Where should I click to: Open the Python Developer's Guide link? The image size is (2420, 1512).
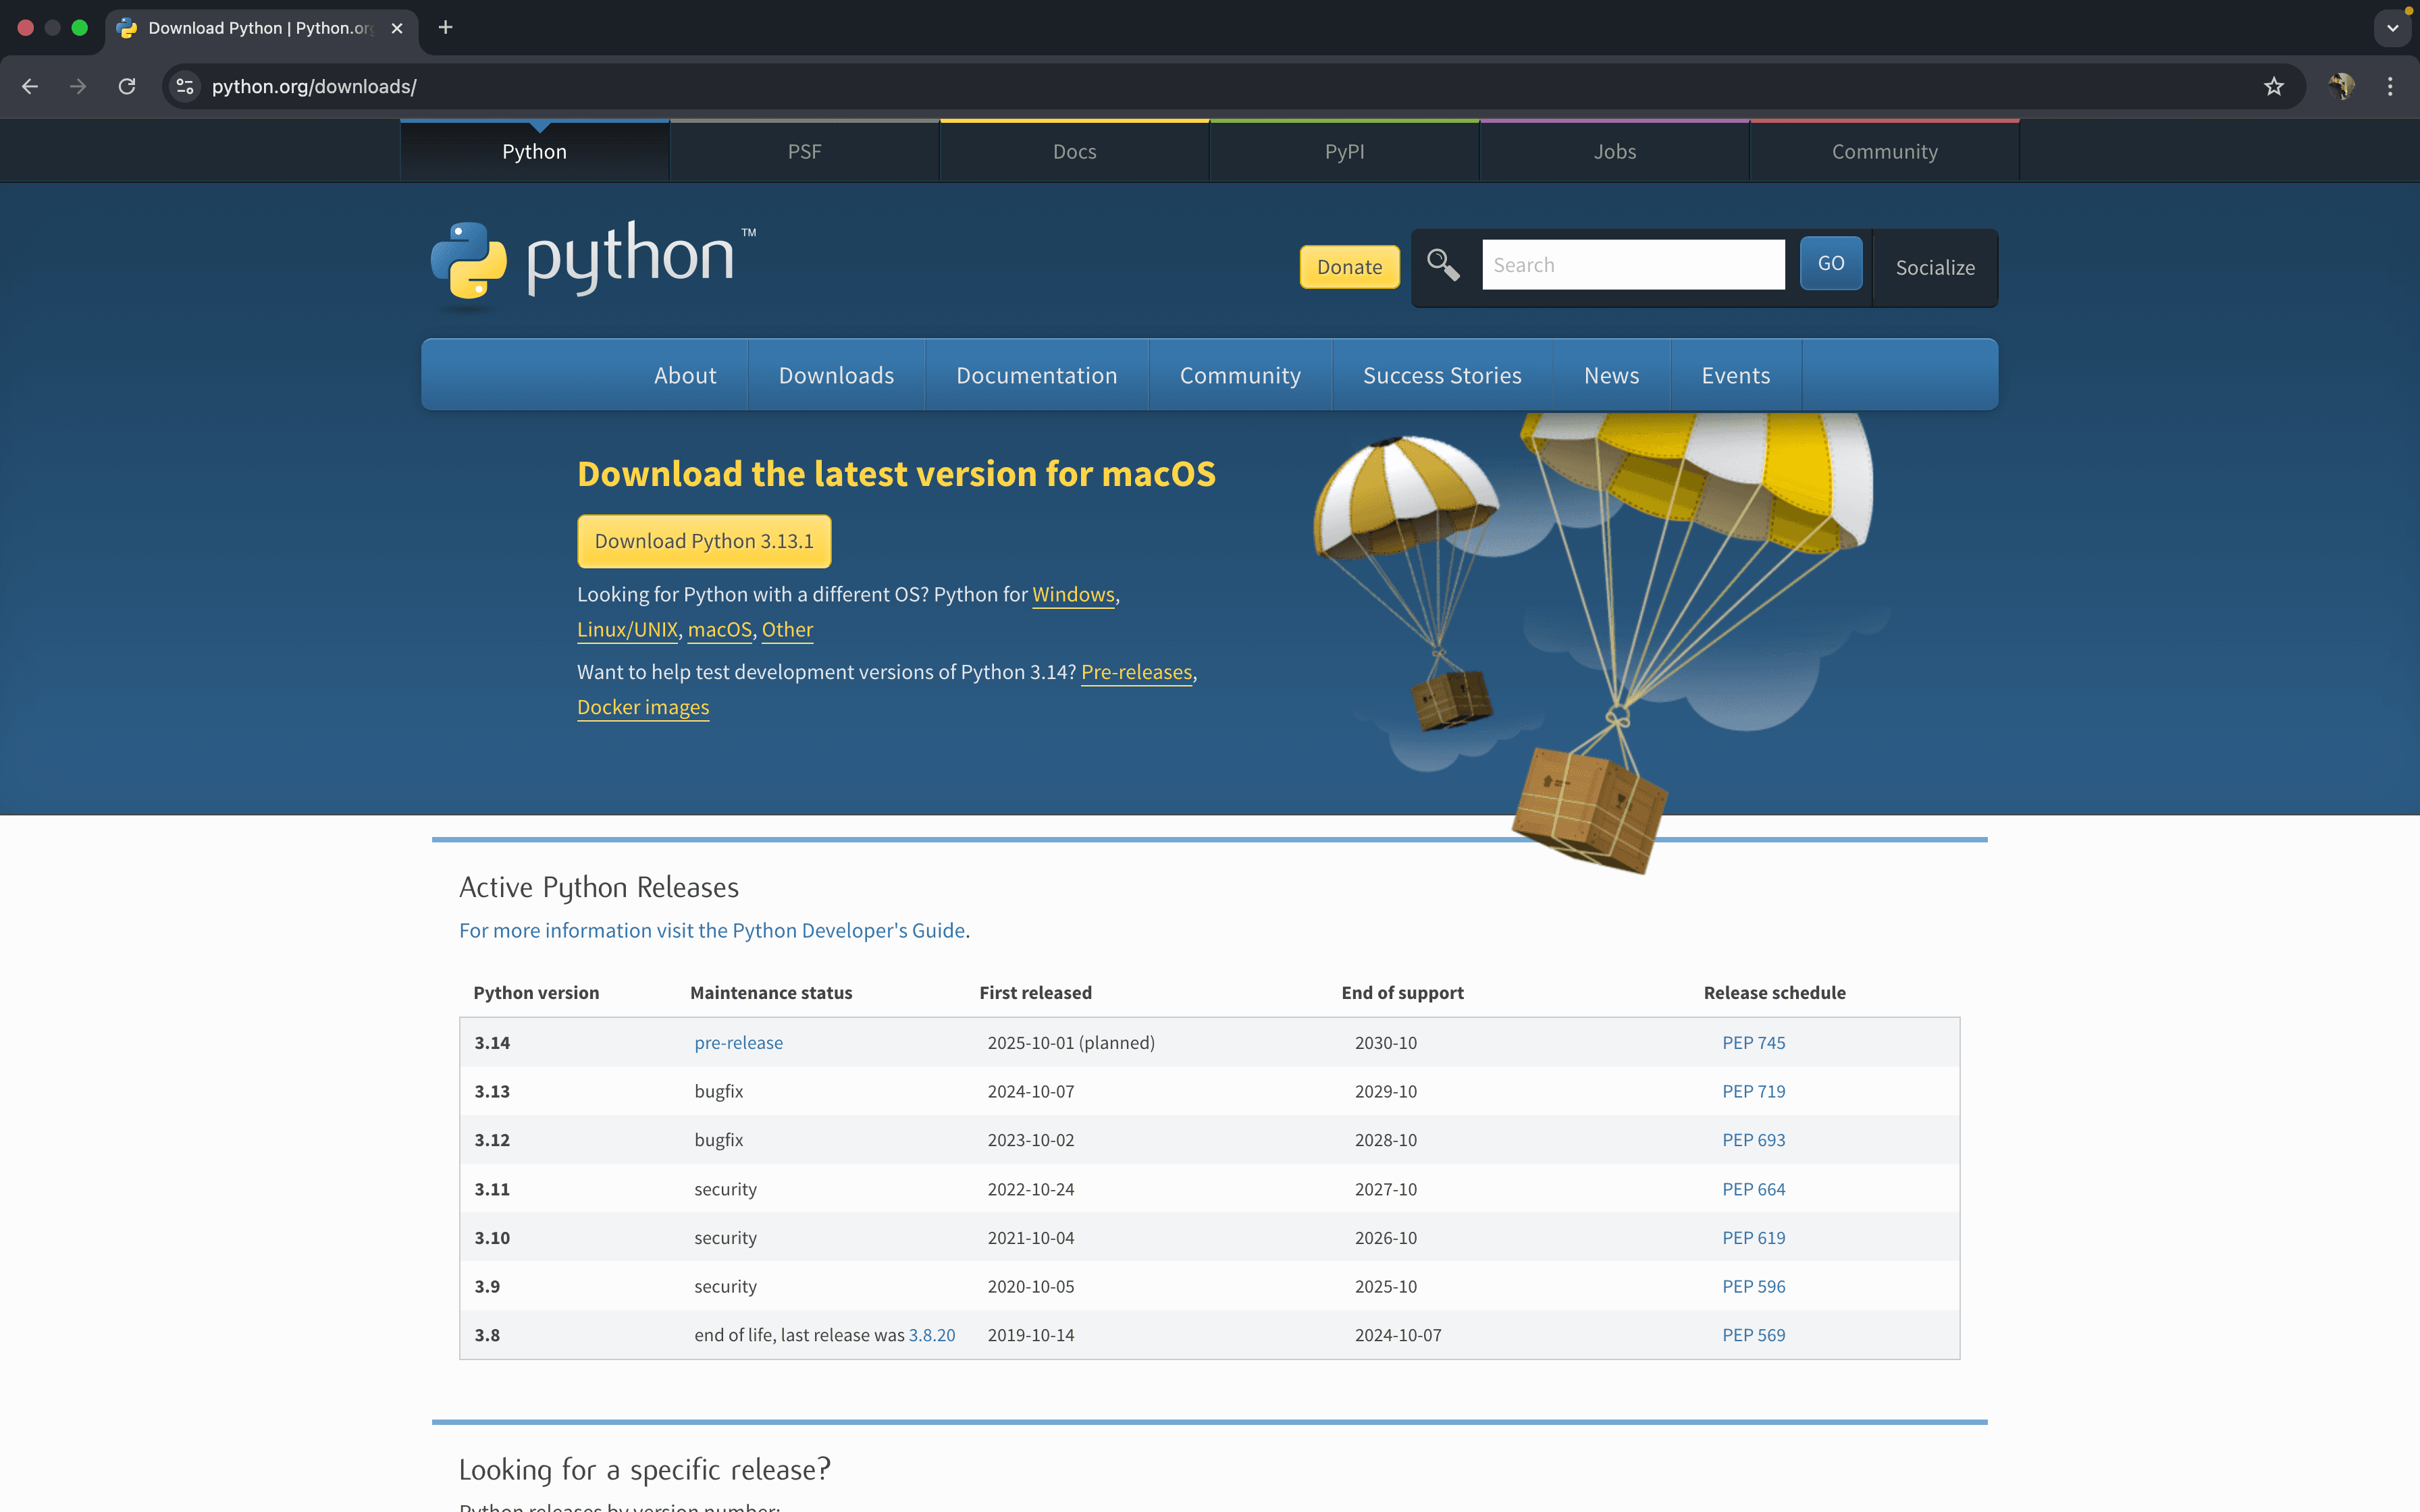pyautogui.click(x=712, y=930)
